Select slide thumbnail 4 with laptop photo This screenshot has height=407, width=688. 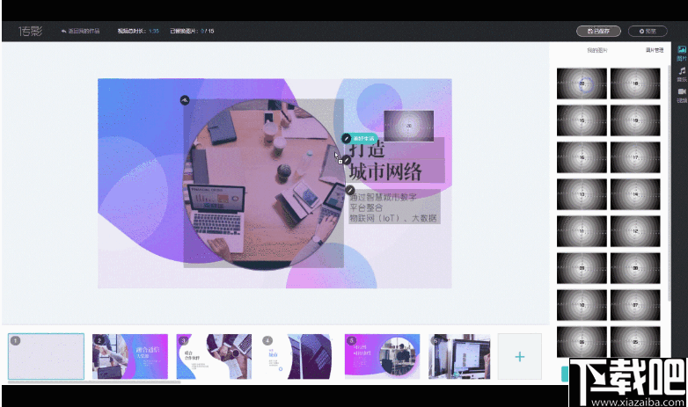[298, 357]
